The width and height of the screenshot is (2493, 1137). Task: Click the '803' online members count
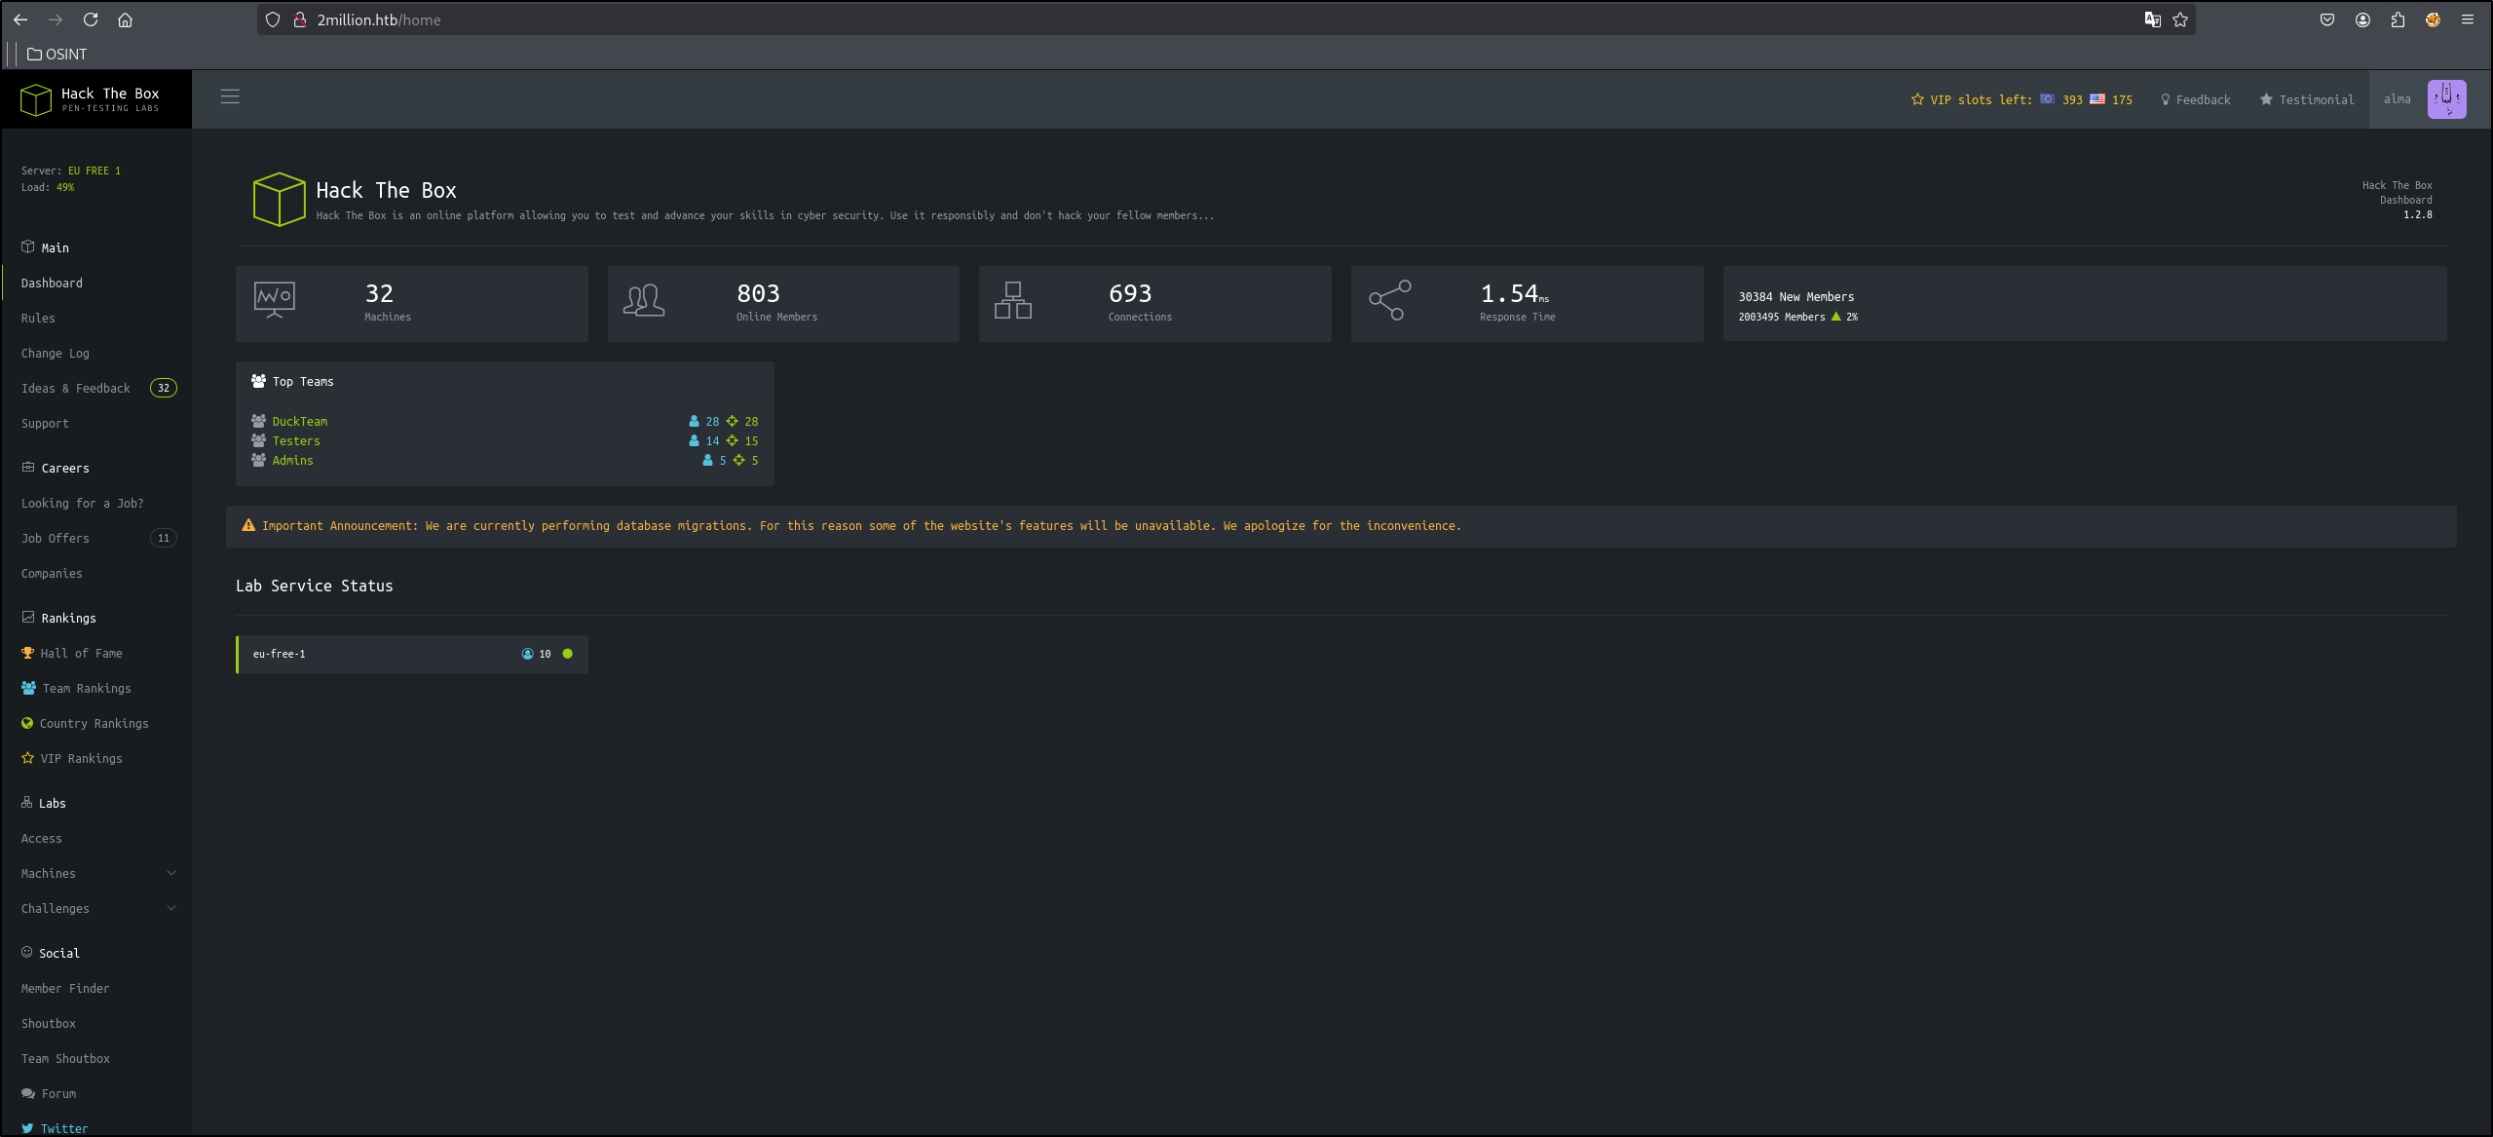(758, 293)
